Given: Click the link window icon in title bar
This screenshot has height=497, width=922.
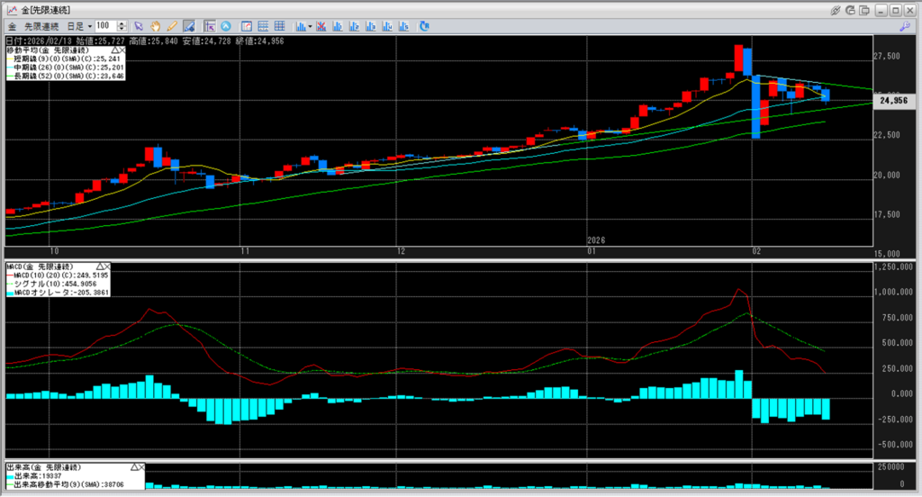Looking at the screenshot, I should point(836,10).
